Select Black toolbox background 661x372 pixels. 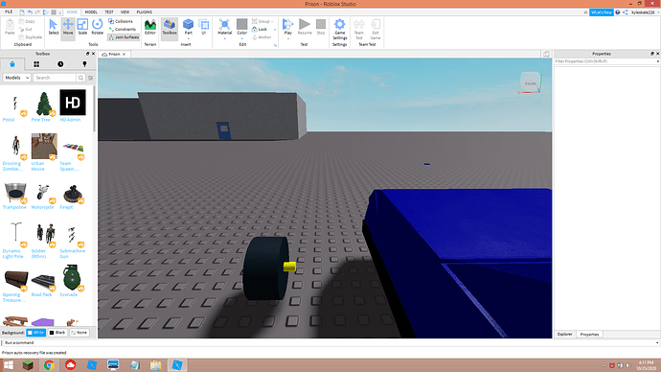[x=57, y=333]
